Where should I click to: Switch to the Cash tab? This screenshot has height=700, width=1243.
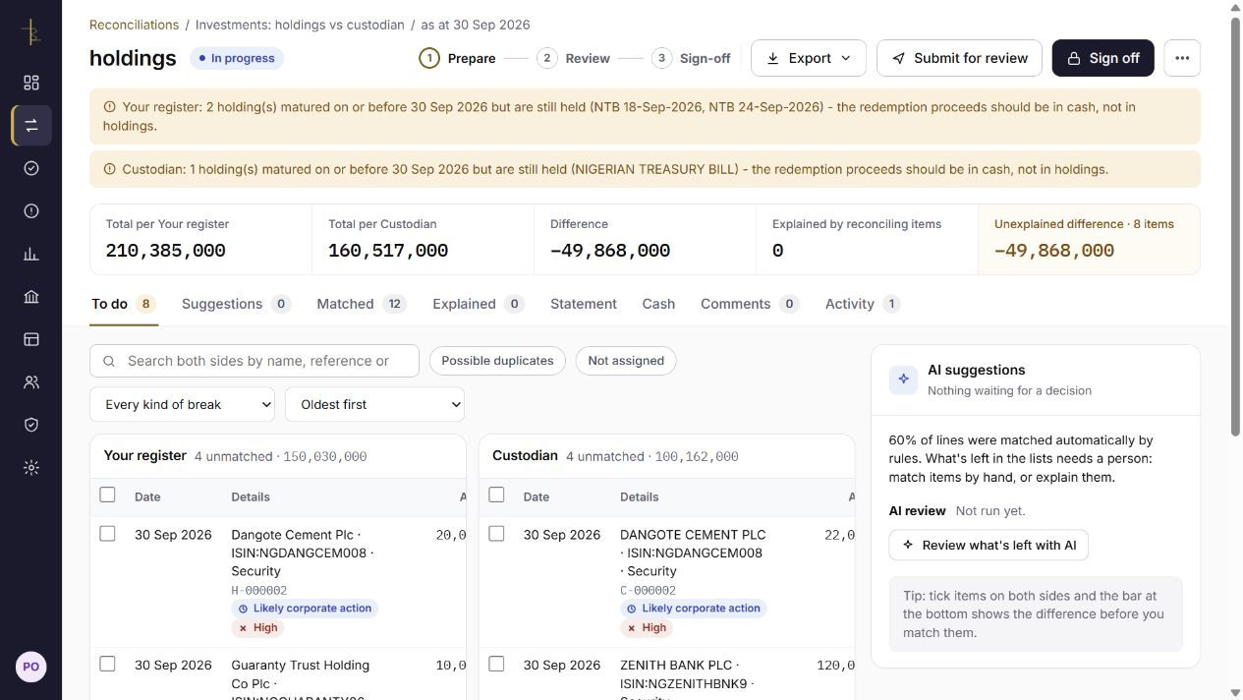(x=658, y=304)
